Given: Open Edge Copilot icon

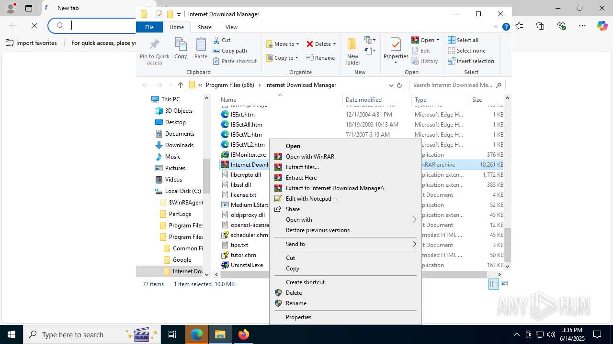Looking at the screenshot, I should click(602, 26).
